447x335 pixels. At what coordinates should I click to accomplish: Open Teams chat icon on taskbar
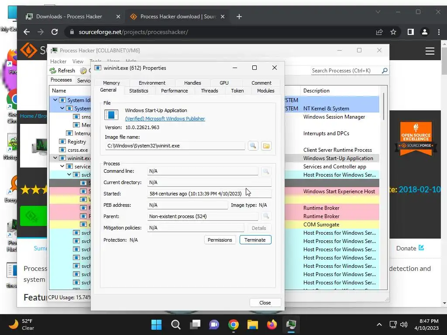[214, 325]
